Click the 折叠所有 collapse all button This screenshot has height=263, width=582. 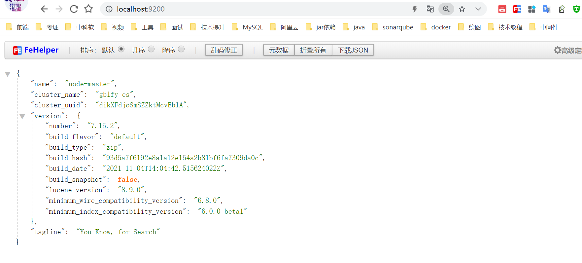[313, 50]
